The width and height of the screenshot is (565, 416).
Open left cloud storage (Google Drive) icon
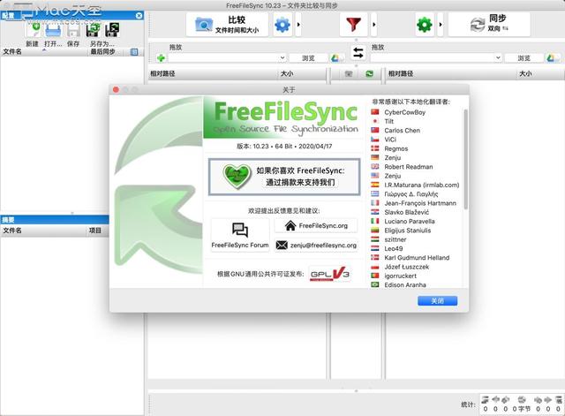point(335,57)
